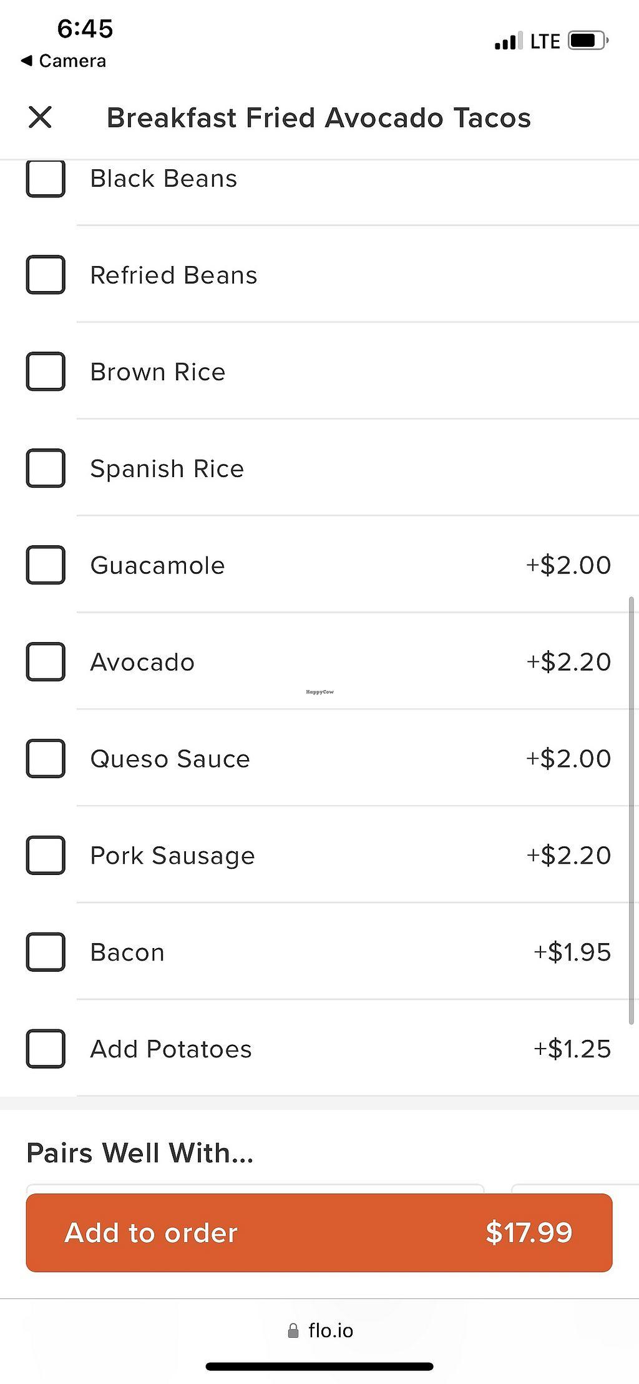Add Guacamole for $2.00
Screen dimensions: 639x1384
(x=46, y=565)
